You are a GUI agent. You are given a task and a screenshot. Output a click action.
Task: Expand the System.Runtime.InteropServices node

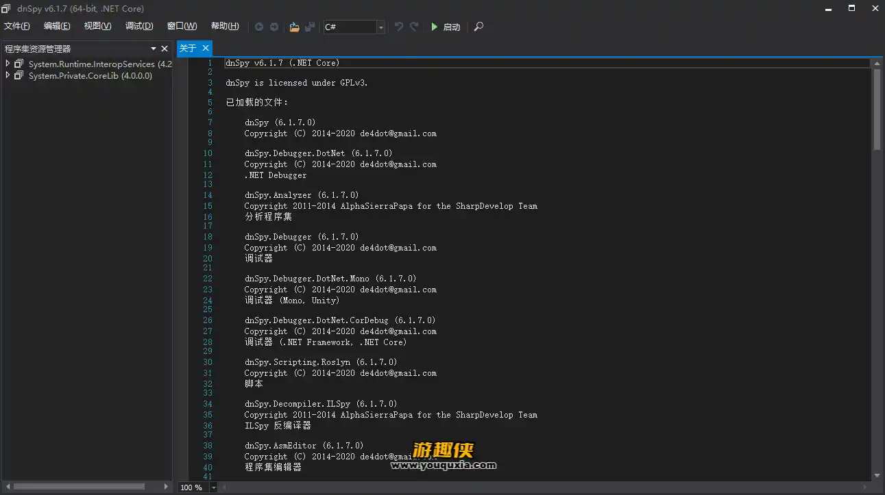click(8, 64)
